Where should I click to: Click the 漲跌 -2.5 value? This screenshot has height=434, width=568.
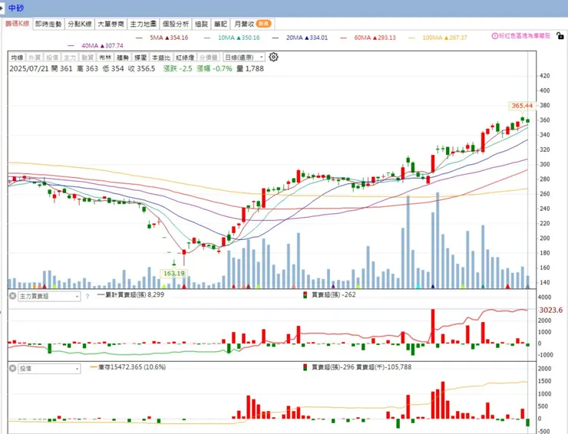177,69
